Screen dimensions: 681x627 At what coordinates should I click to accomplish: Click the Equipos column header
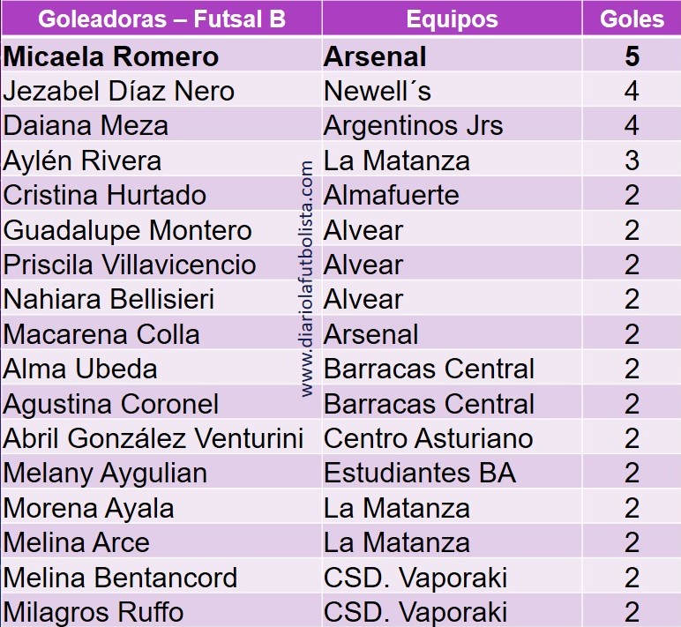(452, 19)
